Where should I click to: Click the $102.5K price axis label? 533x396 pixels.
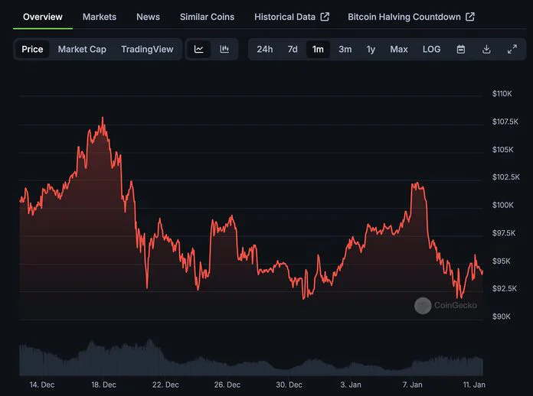(x=505, y=177)
